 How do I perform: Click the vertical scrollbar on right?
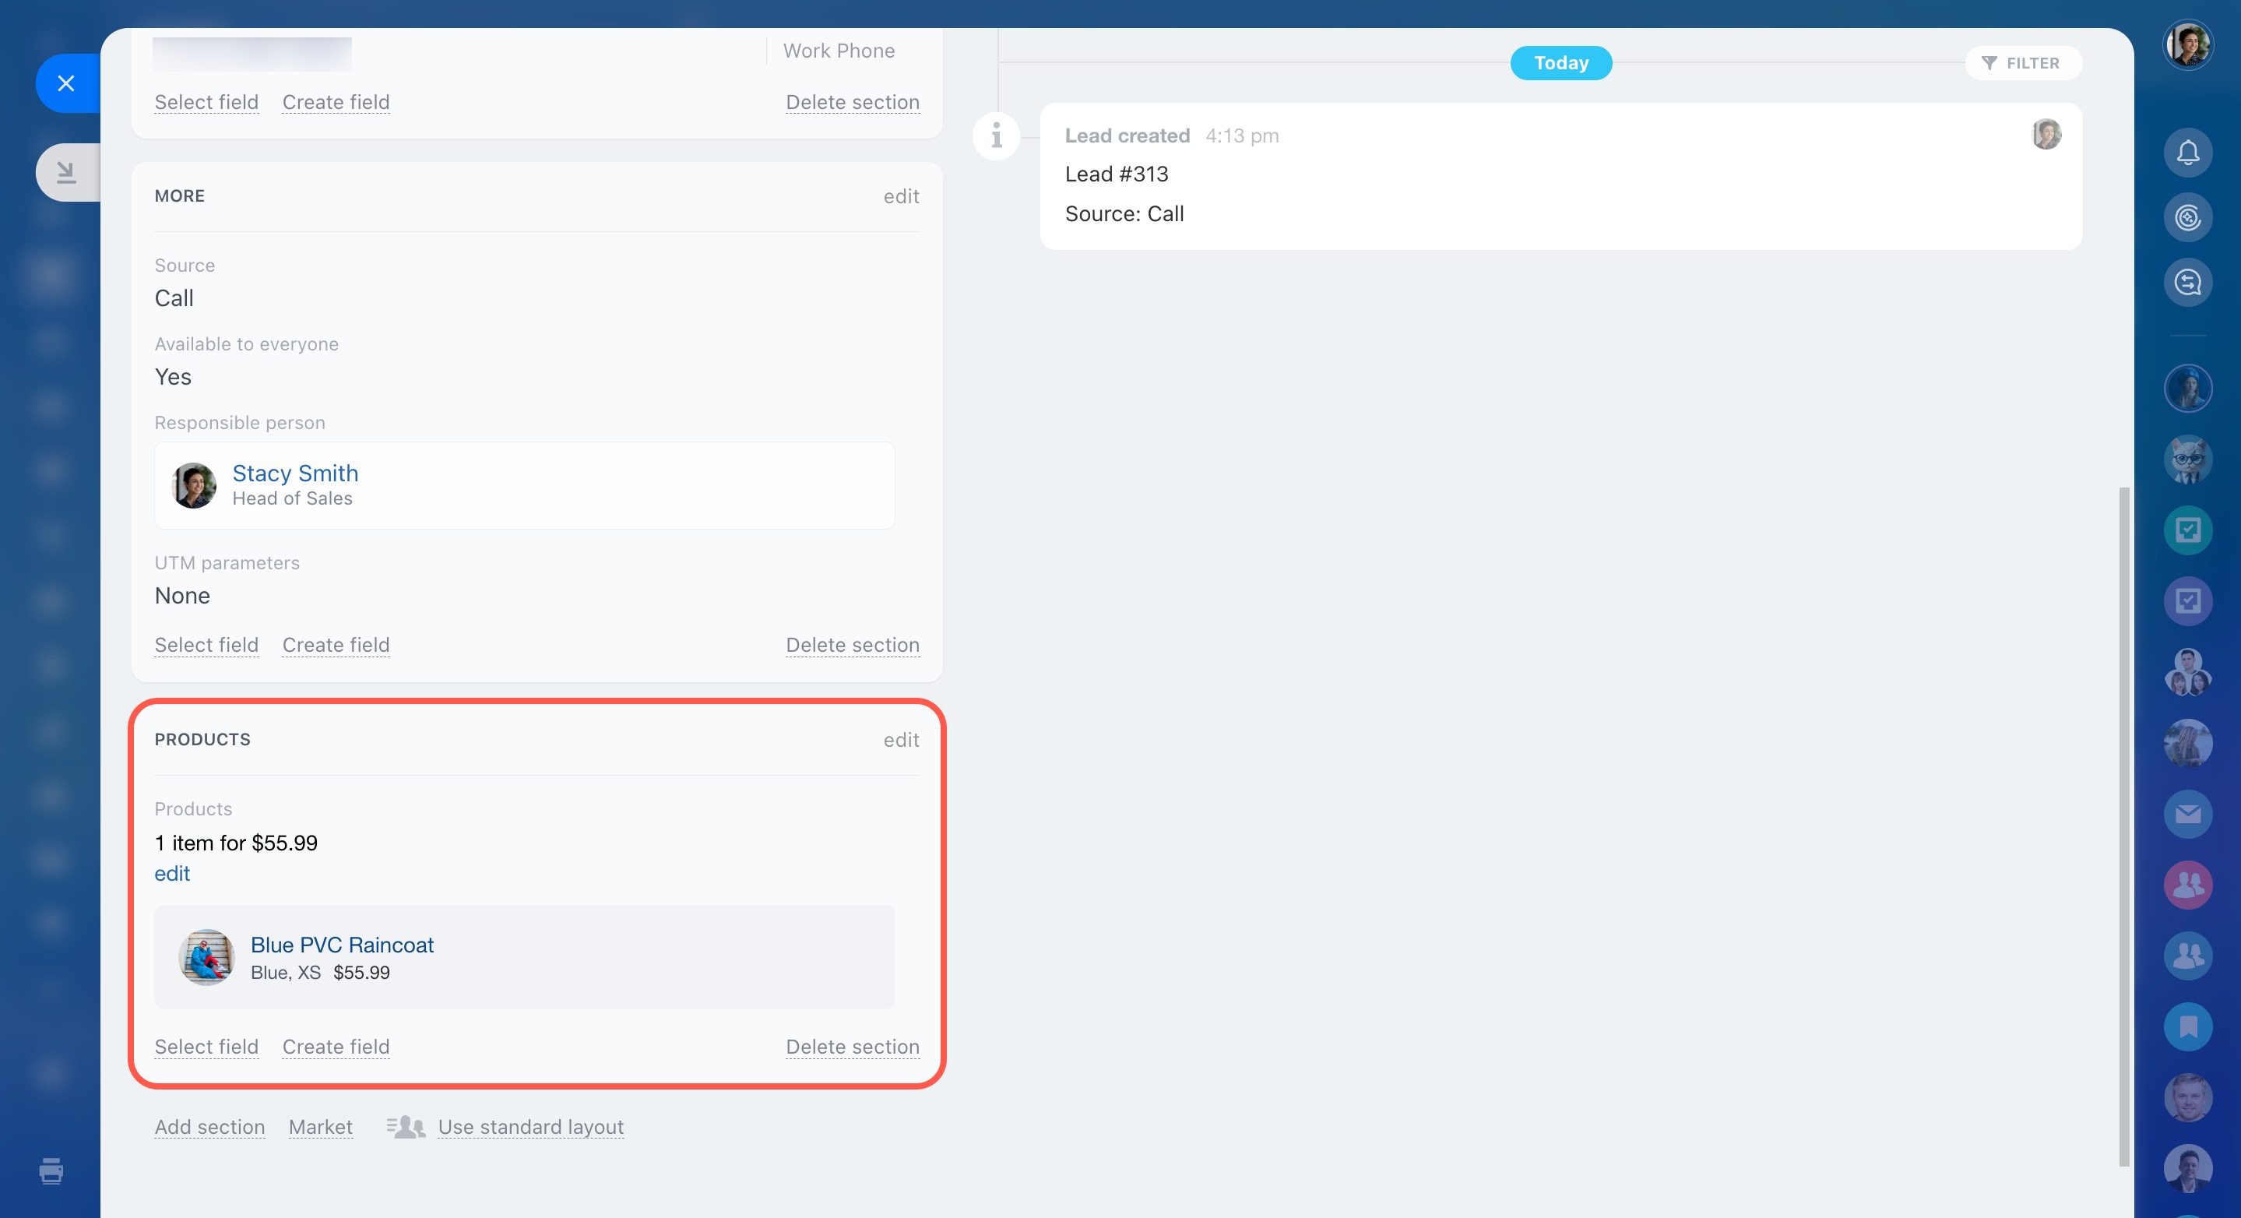click(2123, 826)
